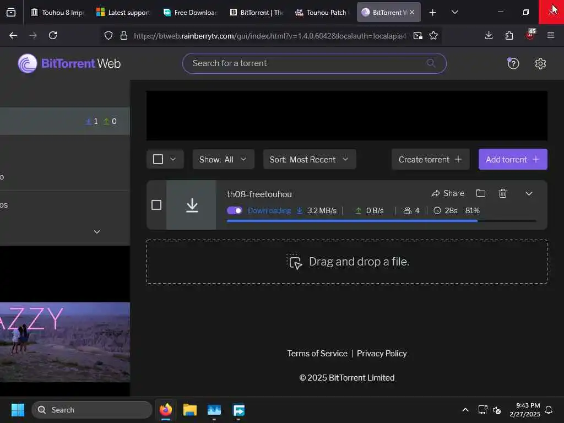564x423 pixels.
Task: Expand the sidebar section chevron
Action: 97,232
